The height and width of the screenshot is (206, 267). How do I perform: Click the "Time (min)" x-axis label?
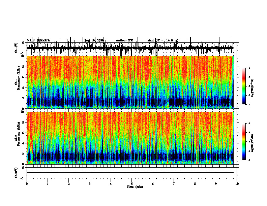pos(135,187)
